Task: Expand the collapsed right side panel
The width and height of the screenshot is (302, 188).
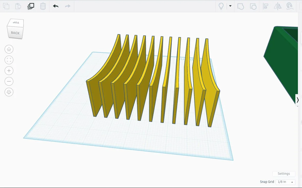Action: click(298, 100)
